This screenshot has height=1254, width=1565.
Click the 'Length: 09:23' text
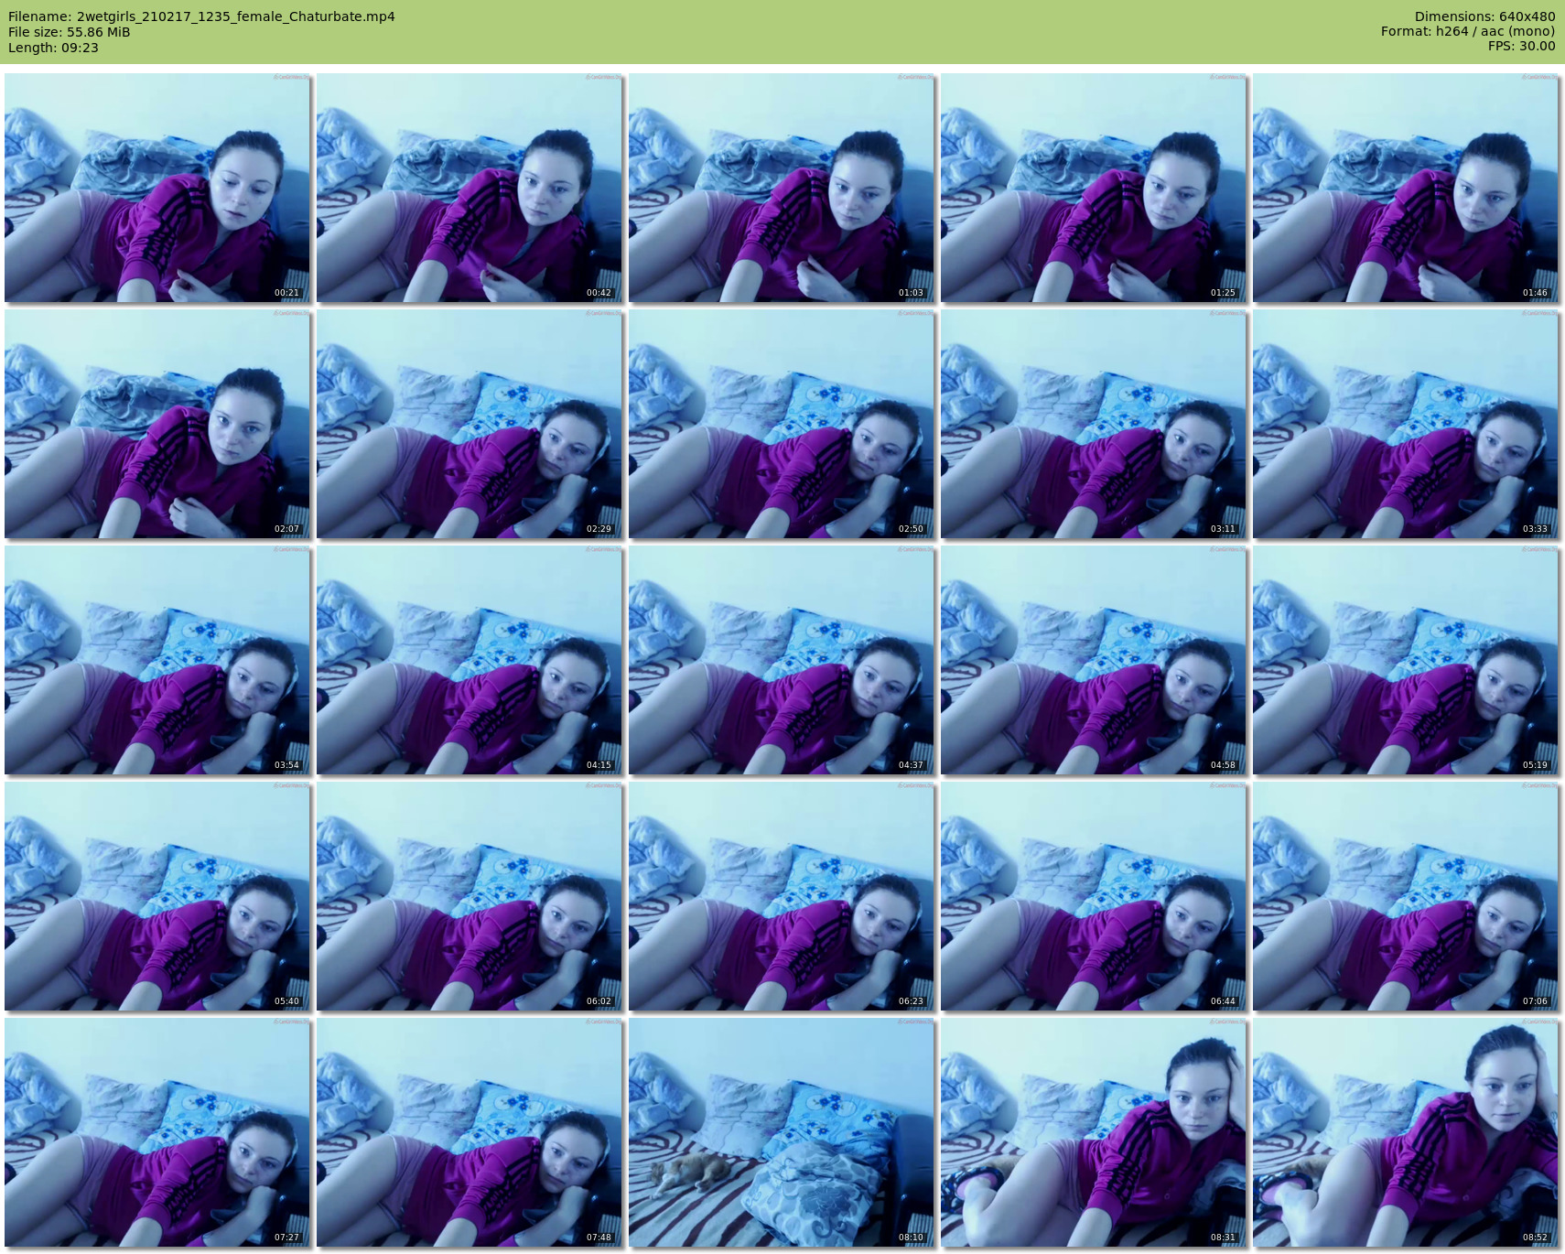click(x=53, y=48)
